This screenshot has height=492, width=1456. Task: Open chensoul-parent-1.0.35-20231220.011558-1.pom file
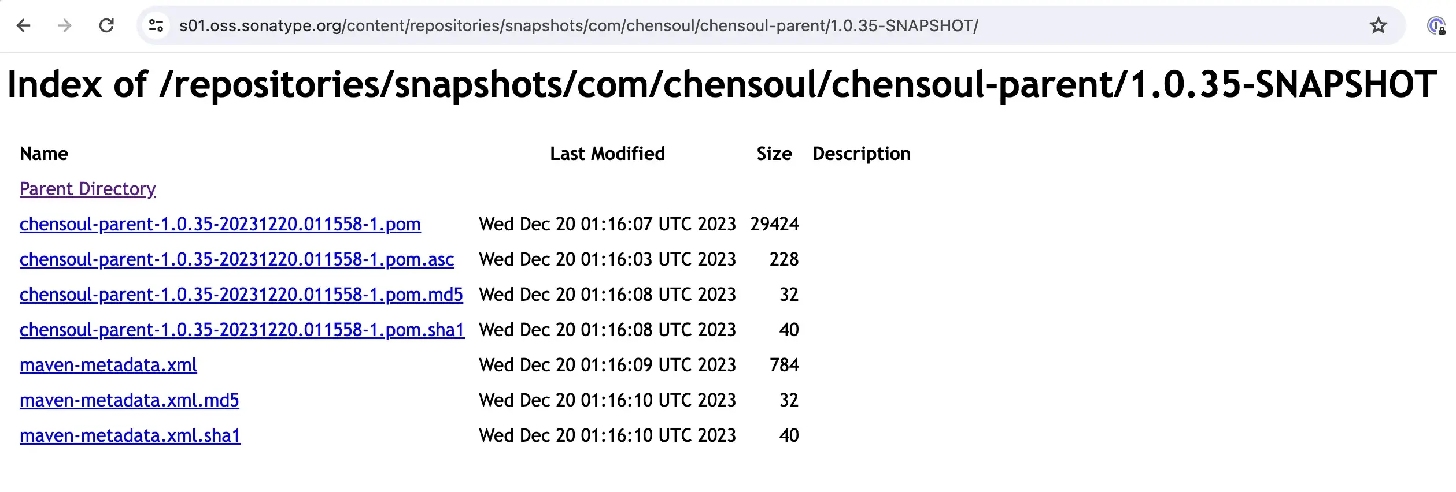click(x=220, y=224)
